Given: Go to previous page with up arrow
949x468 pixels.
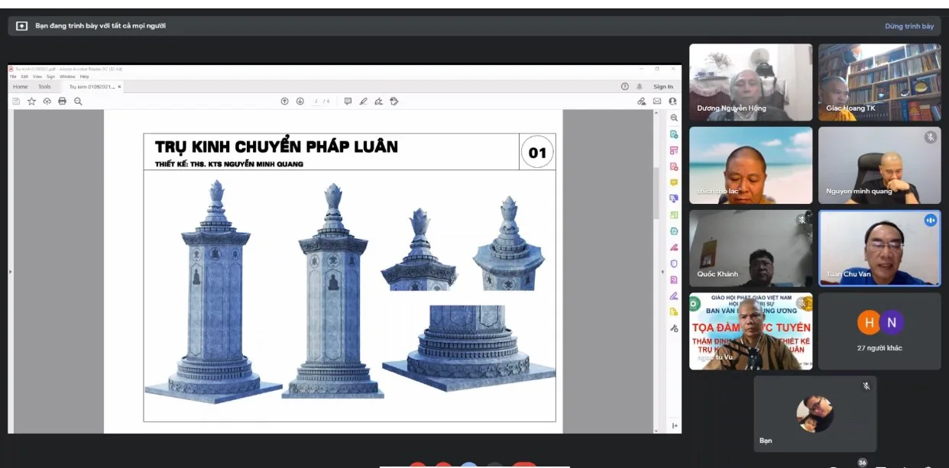Looking at the screenshot, I should (284, 101).
